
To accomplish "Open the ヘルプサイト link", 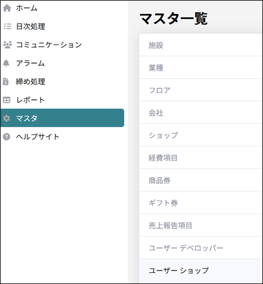I will click(x=38, y=137).
